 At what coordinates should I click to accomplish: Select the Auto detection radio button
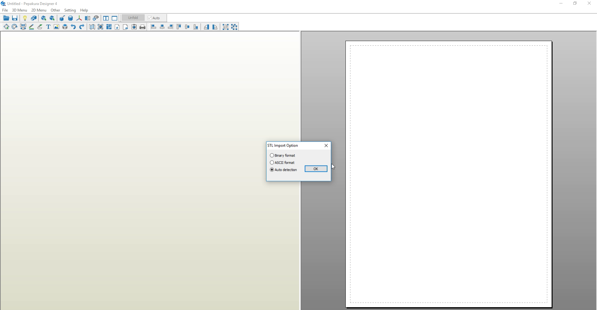coord(272,170)
